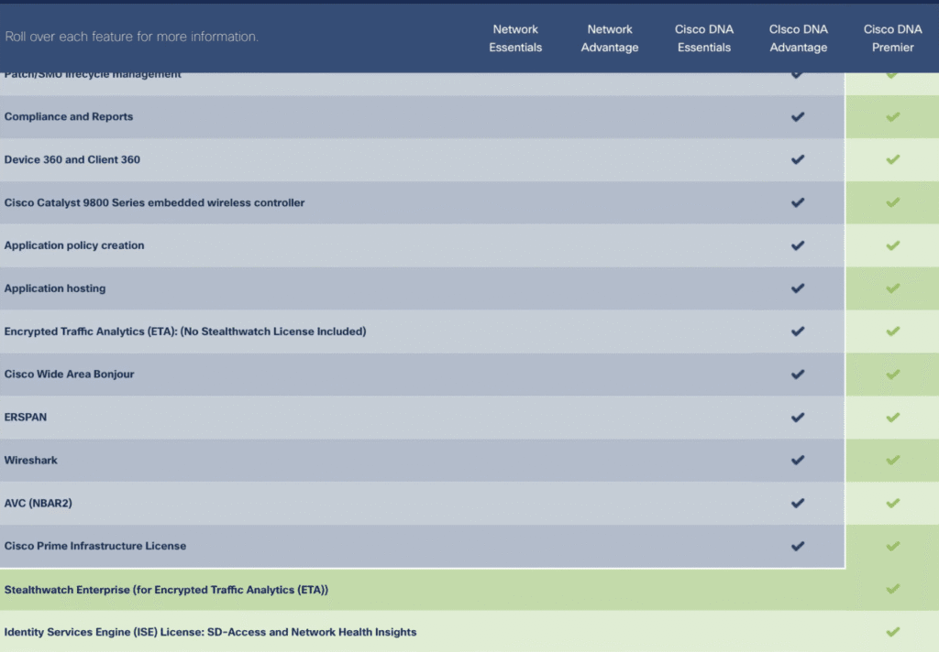The height and width of the screenshot is (652, 939).
Task: Select the DNA Advantage checkmark for ERSPAN
Action: point(798,418)
